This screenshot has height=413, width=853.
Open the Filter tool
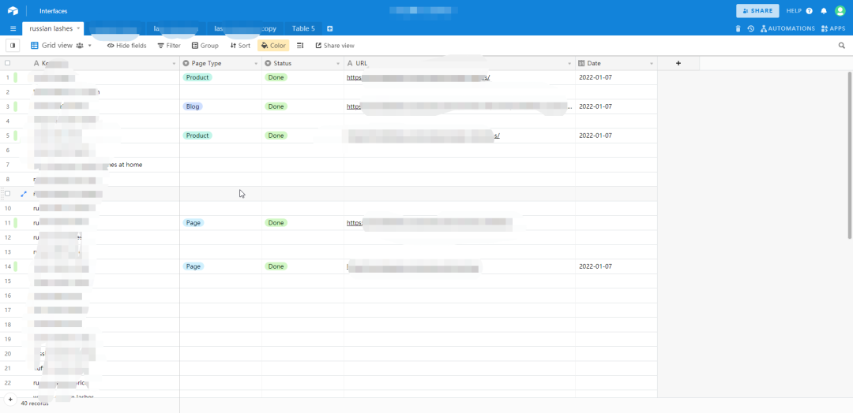point(169,46)
